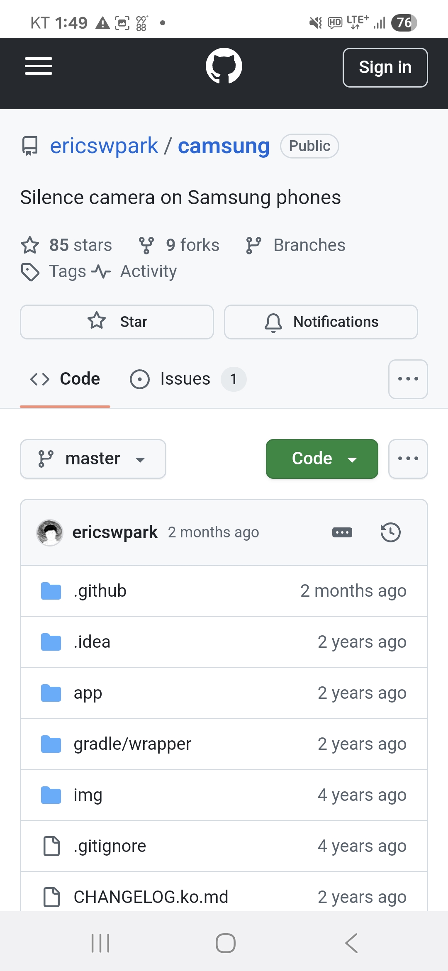Tap "4 years ago" in img row
The height and width of the screenshot is (971, 448).
(x=362, y=795)
